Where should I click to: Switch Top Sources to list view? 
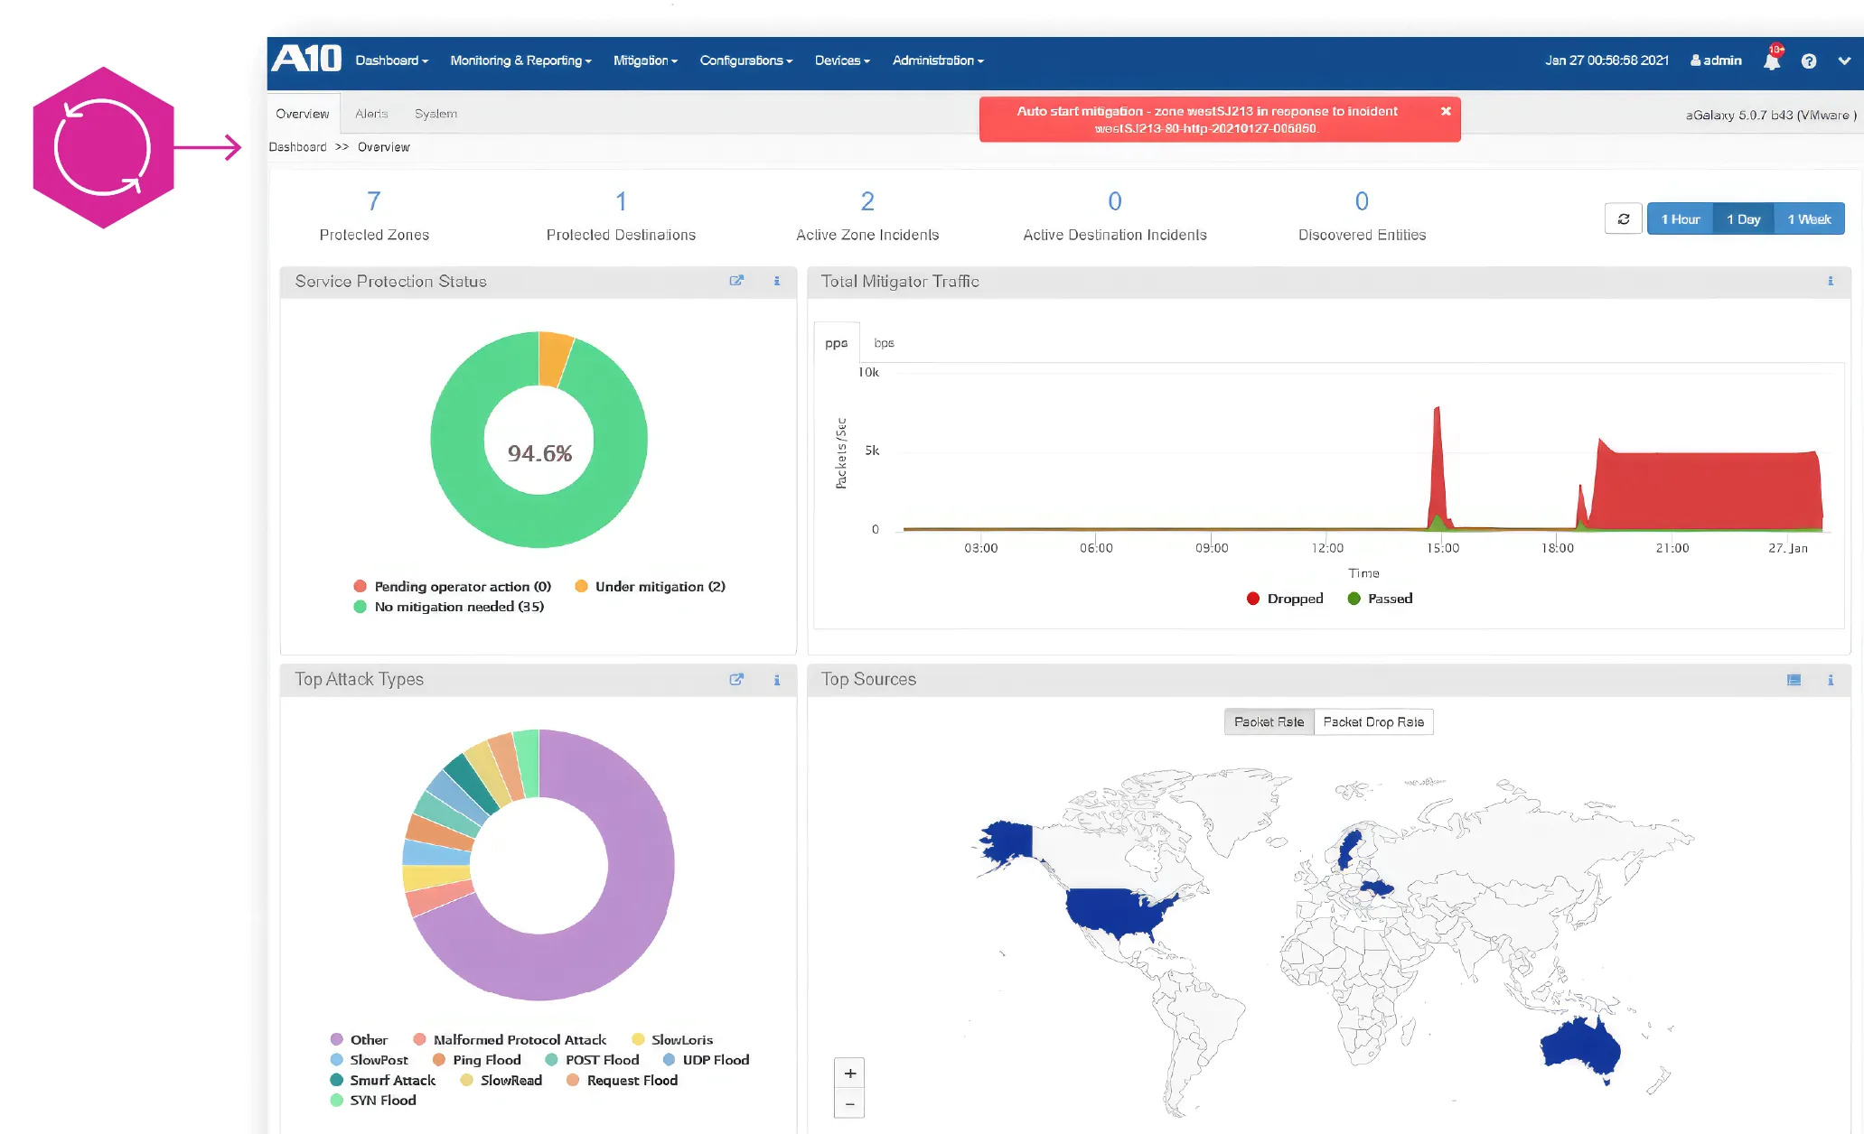[x=1794, y=680]
